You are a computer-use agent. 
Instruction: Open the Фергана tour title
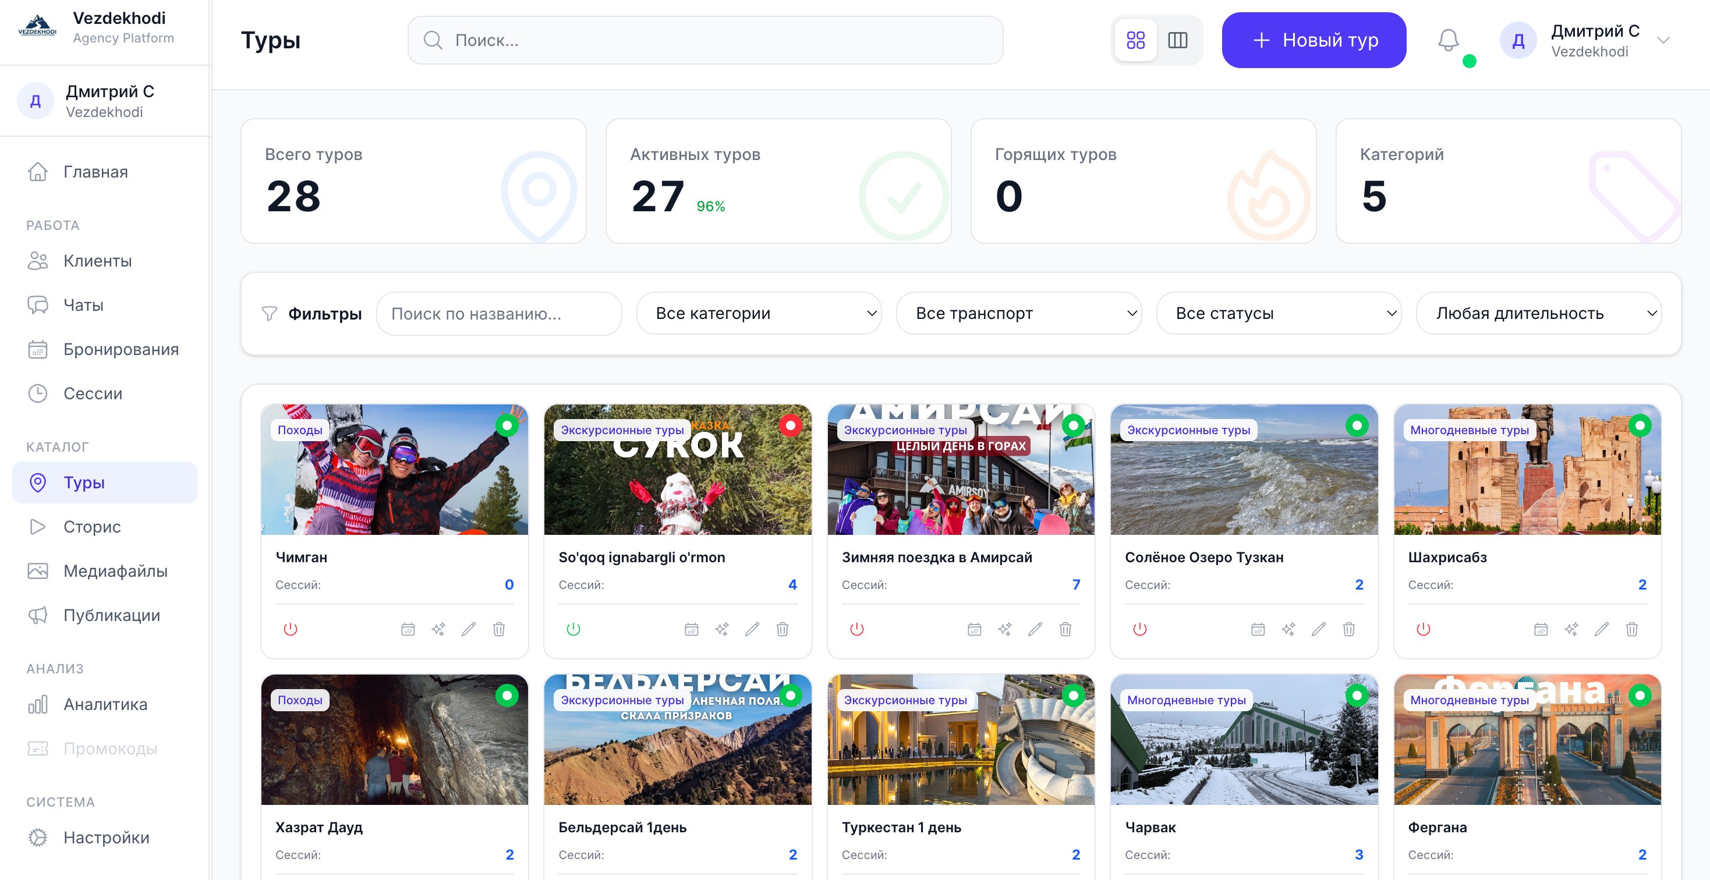click(1437, 828)
